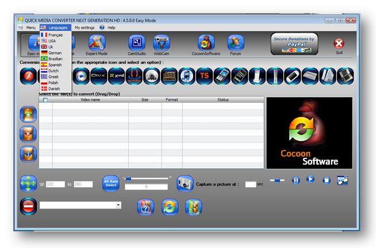Click the film strip output icon
The height and width of the screenshot is (248, 376).
click(194, 207)
